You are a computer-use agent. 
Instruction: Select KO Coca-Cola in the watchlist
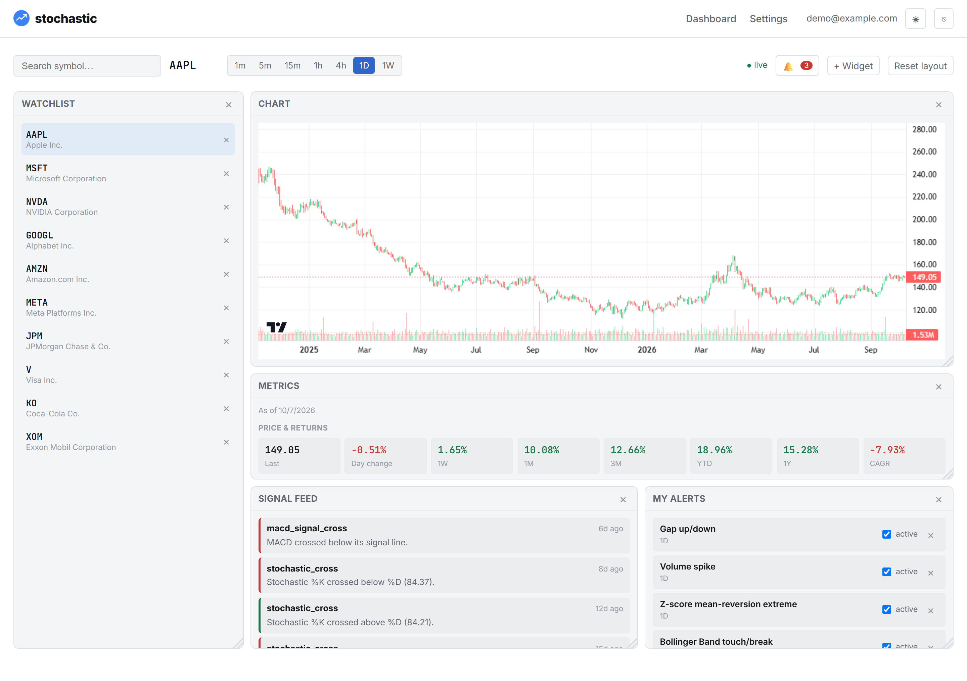(128, 408)
